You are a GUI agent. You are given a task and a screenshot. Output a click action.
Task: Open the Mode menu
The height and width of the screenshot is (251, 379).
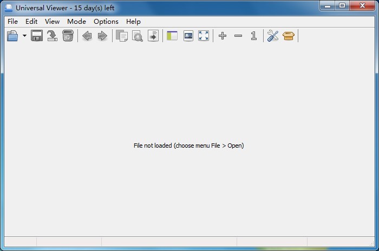[x=76, y=22]
